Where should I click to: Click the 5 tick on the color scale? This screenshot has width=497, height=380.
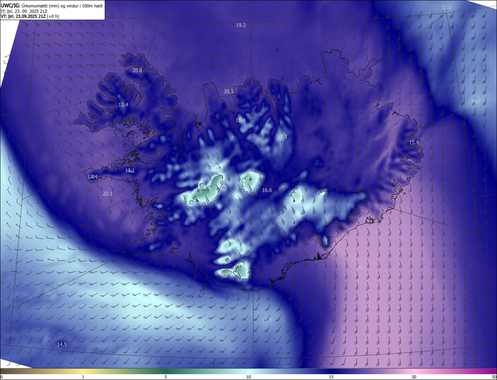166,377
